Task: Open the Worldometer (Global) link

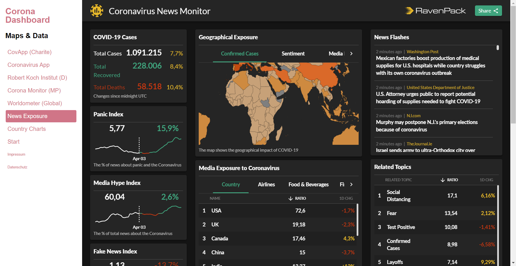Action: pos(34,103)
